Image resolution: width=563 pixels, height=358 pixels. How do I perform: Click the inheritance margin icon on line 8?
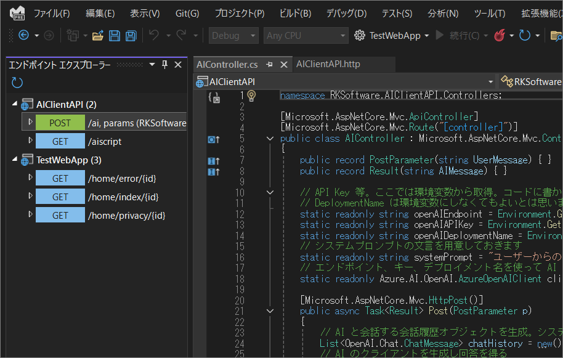[214, 172]
